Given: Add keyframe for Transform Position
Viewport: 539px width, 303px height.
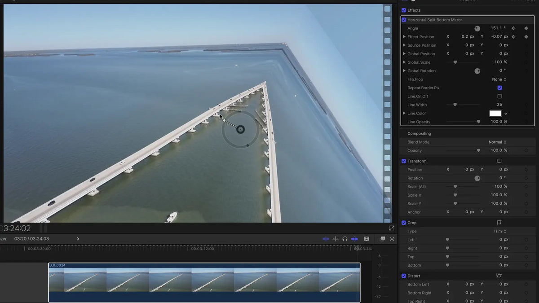Looking at the screenshot, I should tap(526, 170).
